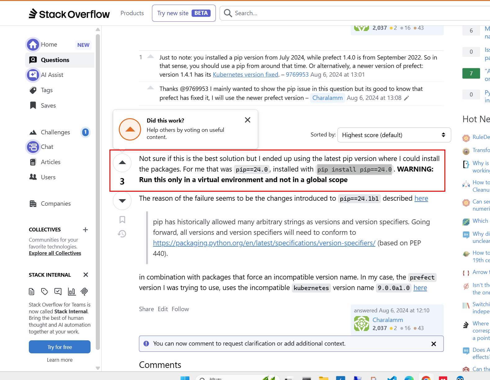Add a collective with plus icon
The height and width of the screenshot is (380, 490).
[x=85, y=230]
